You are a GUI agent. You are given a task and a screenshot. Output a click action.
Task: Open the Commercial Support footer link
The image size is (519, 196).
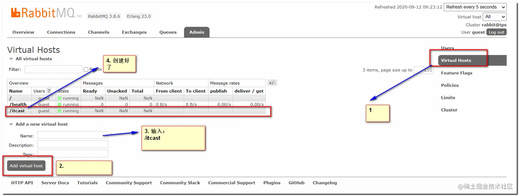pos(232,183)
